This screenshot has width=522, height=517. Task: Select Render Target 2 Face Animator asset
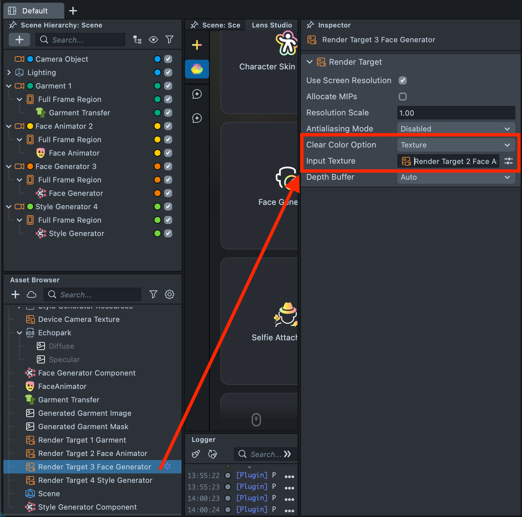pyautogui.click(x=92, y=453)
